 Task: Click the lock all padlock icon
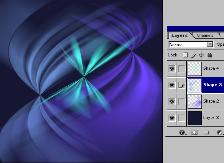209,55
